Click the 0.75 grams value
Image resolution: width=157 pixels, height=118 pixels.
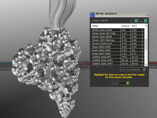tap(124, 43)
